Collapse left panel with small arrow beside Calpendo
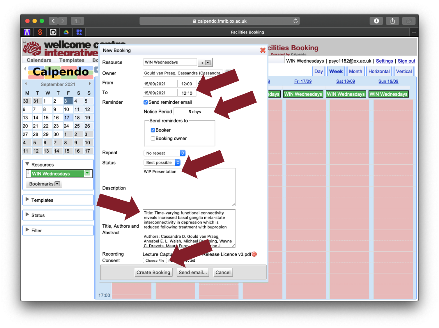This screenshot has height=328, width=439. coord(25,69)
